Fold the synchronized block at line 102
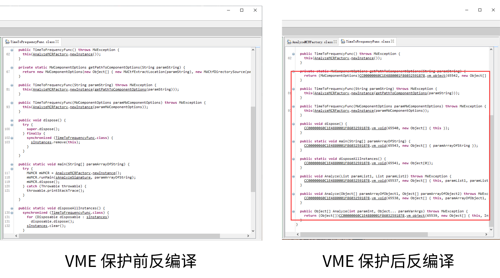This screenshot has height=278, width=500. (x=12, y=138)
